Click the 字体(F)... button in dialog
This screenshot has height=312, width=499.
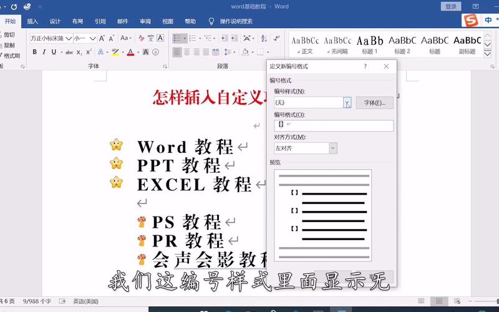[x=375, y=103]
